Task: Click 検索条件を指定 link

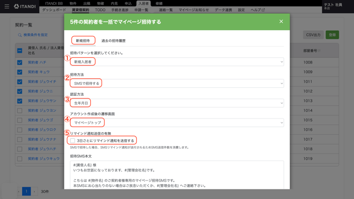Action: click(x=36, y=35)
